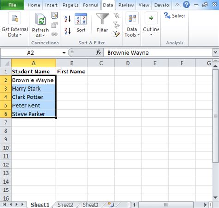Go to next sheet arrow

16,205
